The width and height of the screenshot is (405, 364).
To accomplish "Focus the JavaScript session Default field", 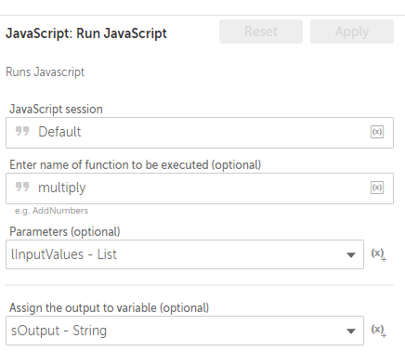I will coord(200,133).
